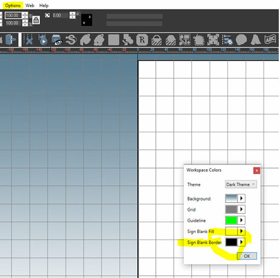Open print preview (printer with eye icon)
Viewport: 280px width, 278px height.
point(57,40)
